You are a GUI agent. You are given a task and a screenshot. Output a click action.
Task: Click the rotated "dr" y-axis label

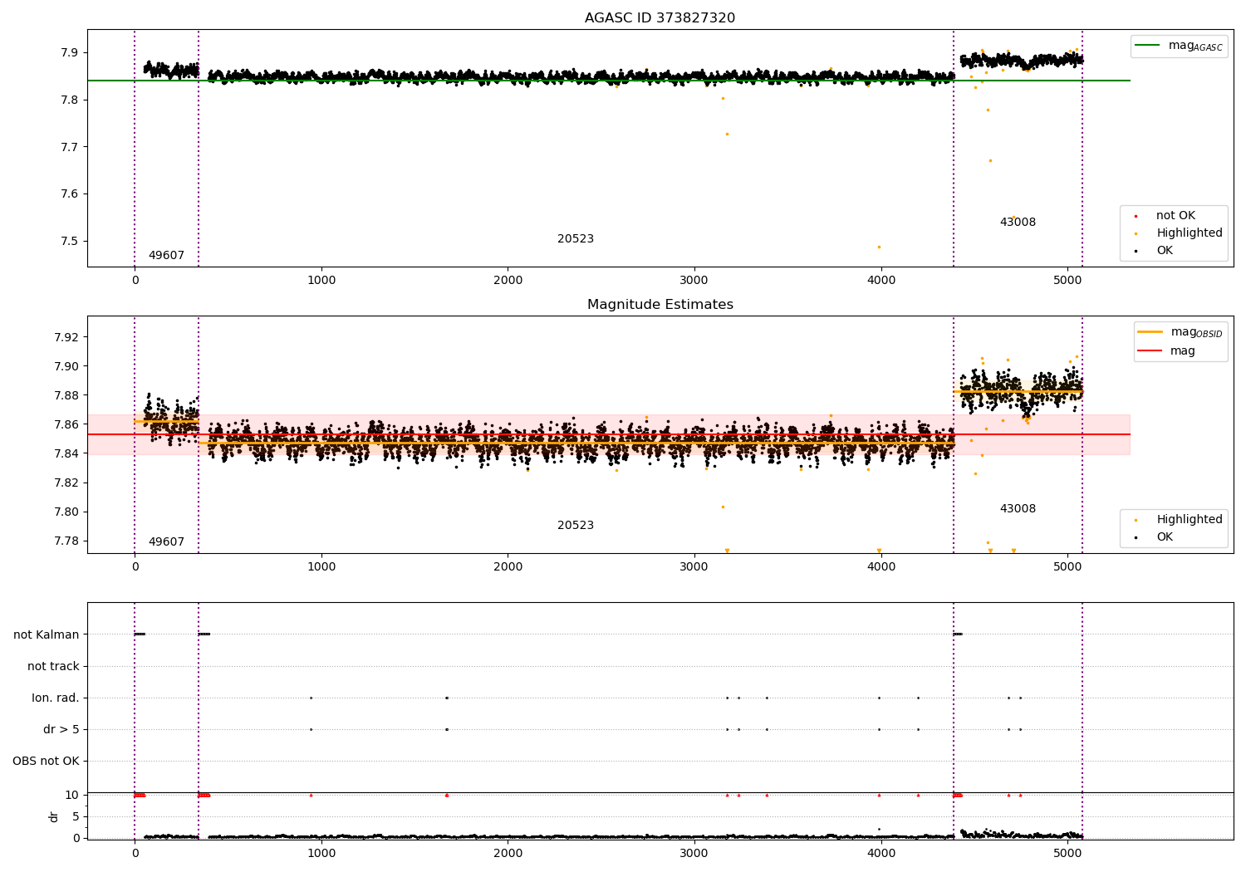54,816
